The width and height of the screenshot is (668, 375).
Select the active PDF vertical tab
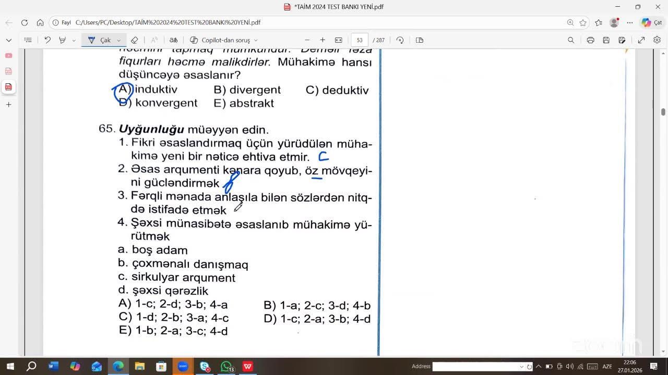[x=8, y=87]
